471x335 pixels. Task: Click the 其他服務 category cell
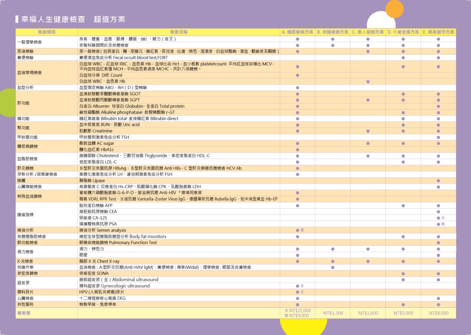click(47, 304)
